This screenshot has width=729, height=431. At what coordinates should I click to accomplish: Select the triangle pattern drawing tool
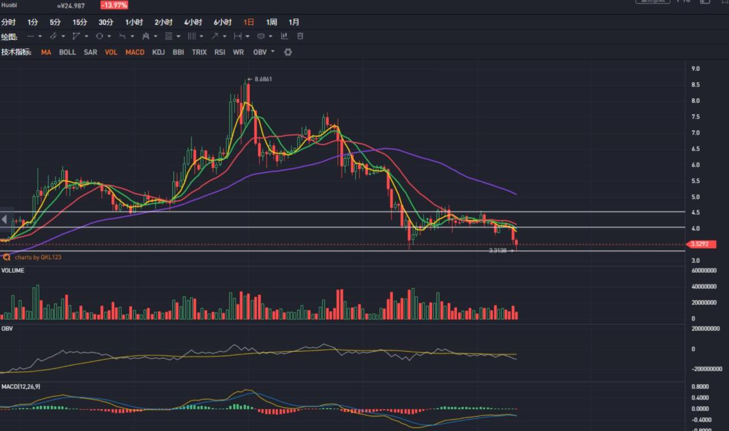[76, 36]
